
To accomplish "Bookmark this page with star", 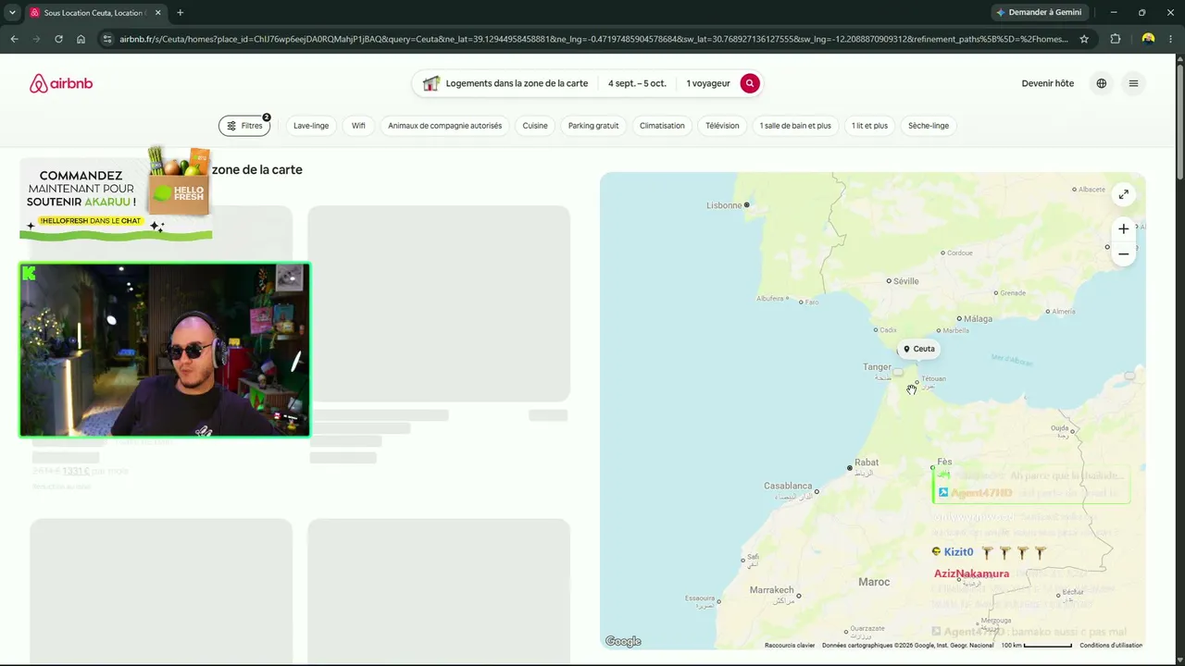I will click(1084, 39).
